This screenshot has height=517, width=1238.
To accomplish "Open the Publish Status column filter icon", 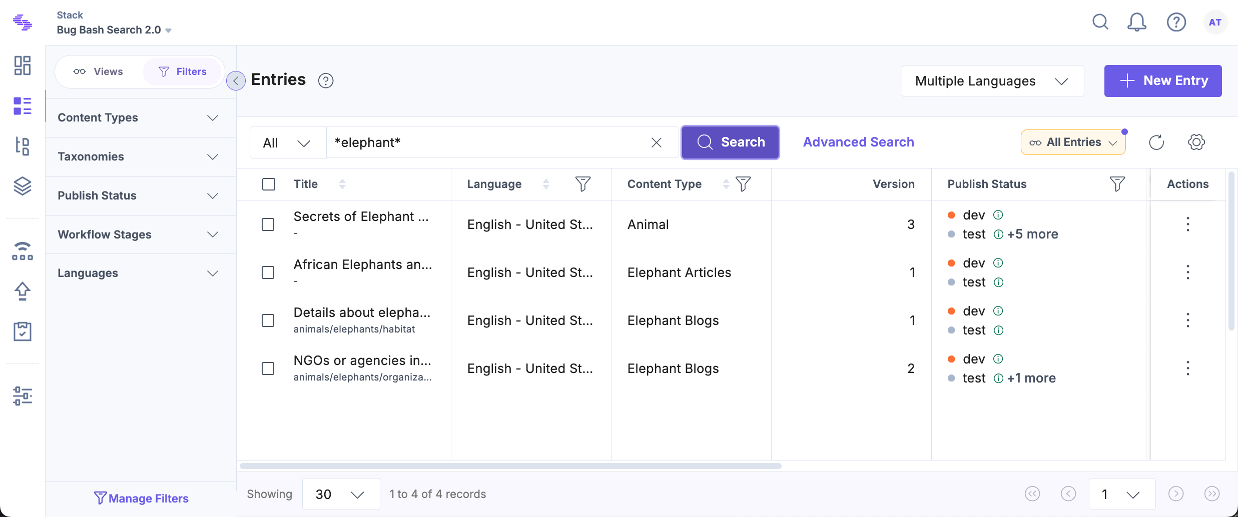I will [x=1117, y=184].
